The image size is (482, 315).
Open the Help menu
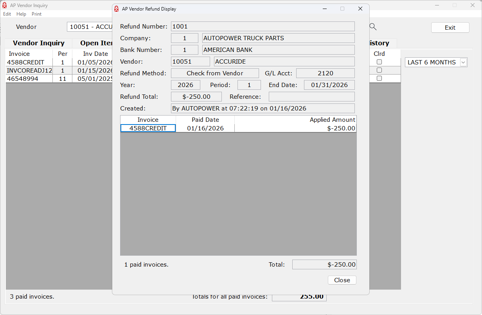pos(21,14)
